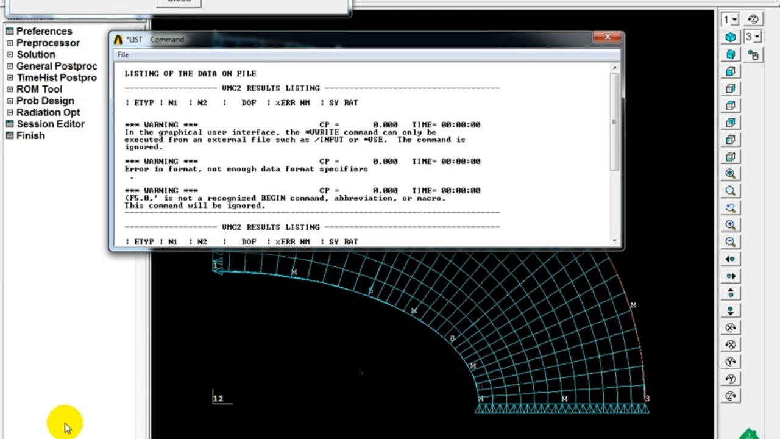The height and width of the screenshot is (439, 780).
Task: Click the *LIST window vertical scrollbar
Action: [x=615, y=122]
